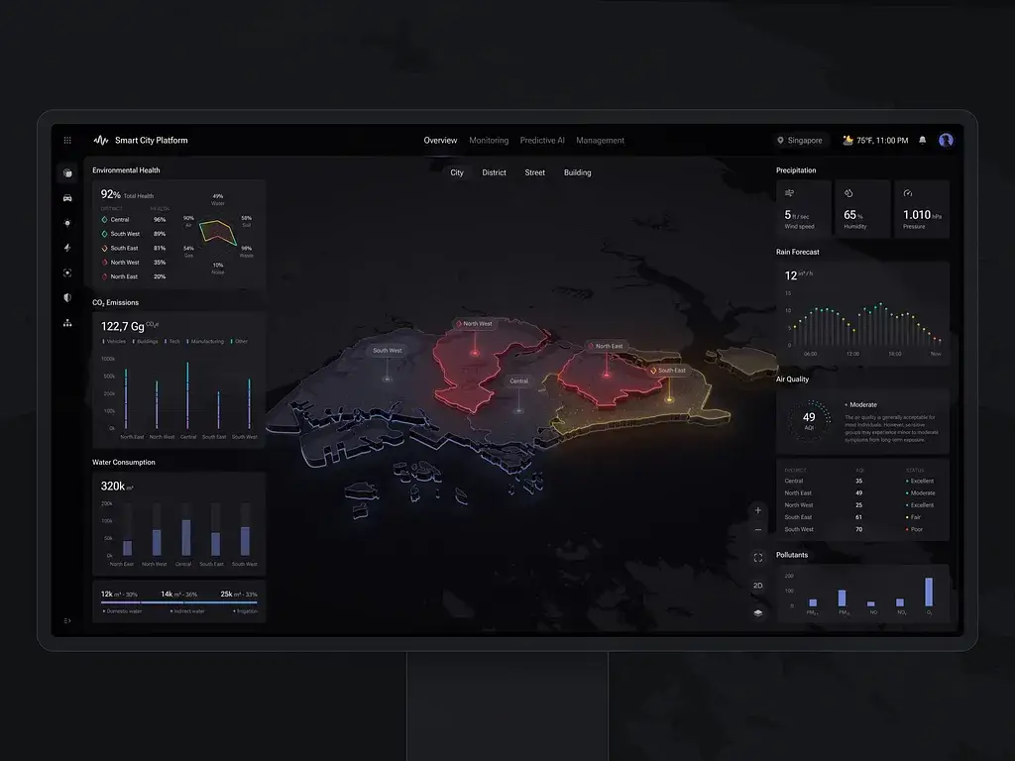The height and width of the screenshot is (761, 1015).
Task: Open the apps grid menu icon
Action: [x=67, y=141]
